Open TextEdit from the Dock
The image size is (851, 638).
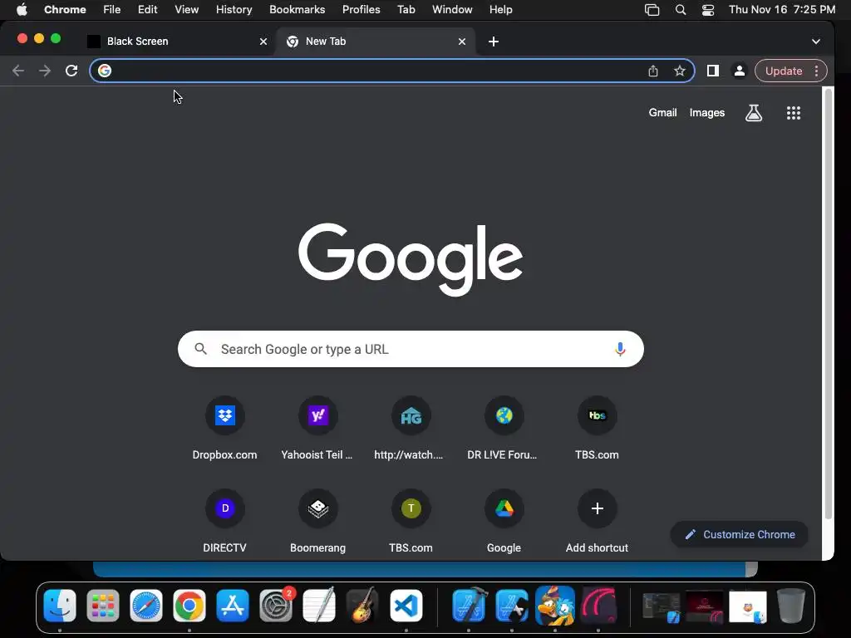click(319, 606)
